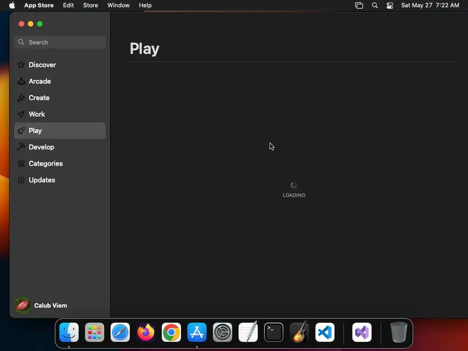The height and width of the screenshot is (351, 468).
Task: Launch Visual Studio purple icon in Dock
Action: [x=362, y=332]
